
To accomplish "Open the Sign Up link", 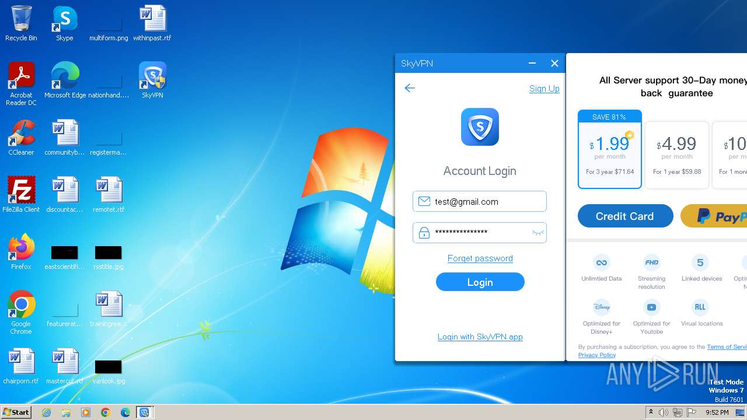I will pyautogui.click(x=544, y=89).
